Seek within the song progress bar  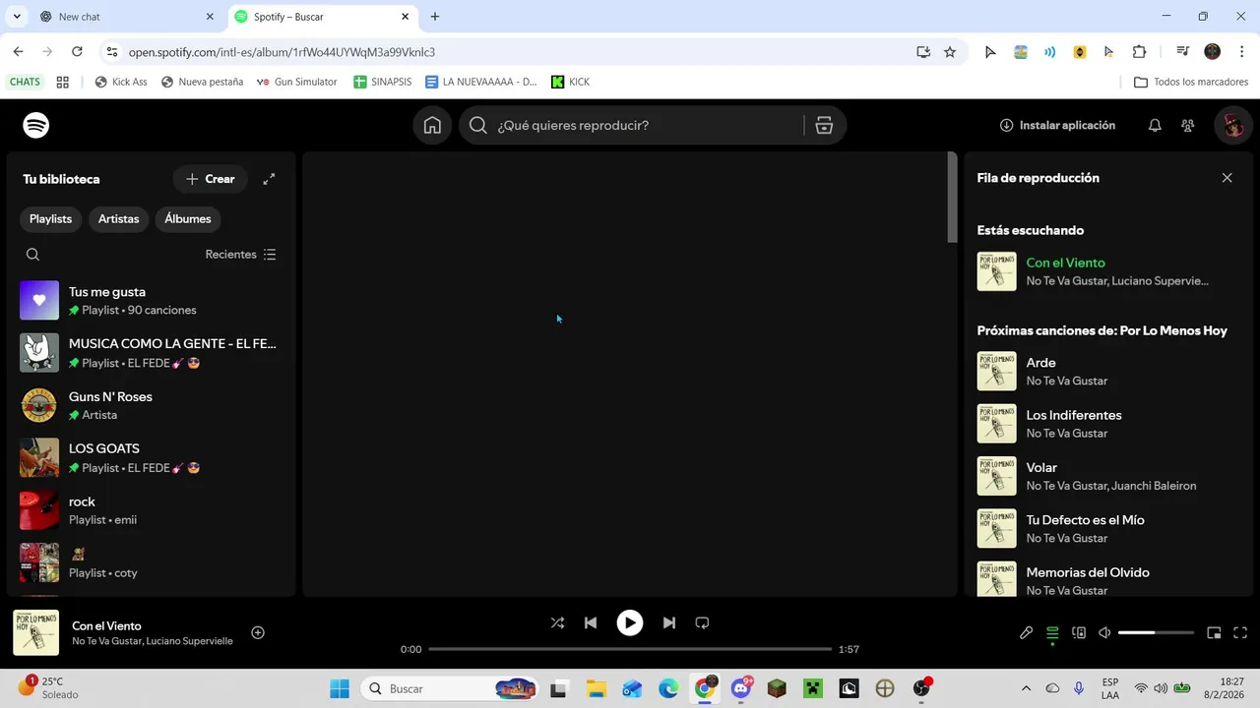coord(630,649)
